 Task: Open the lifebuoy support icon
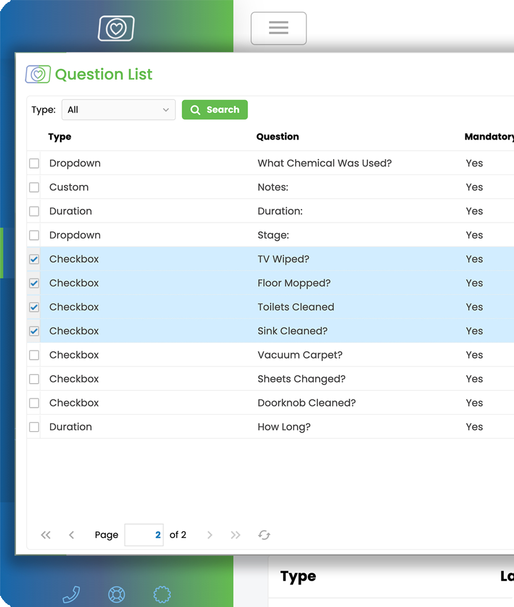(x=117, y=594)
